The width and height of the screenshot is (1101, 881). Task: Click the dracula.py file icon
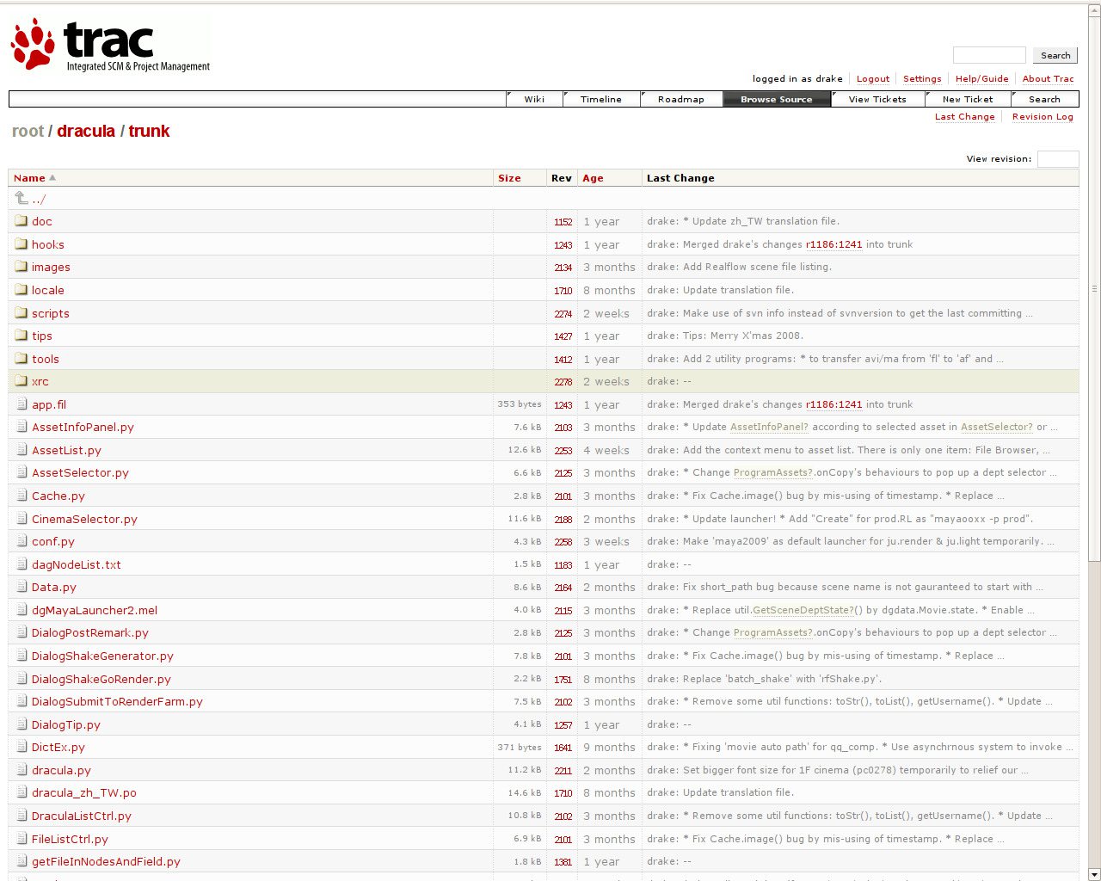(22, 770)
